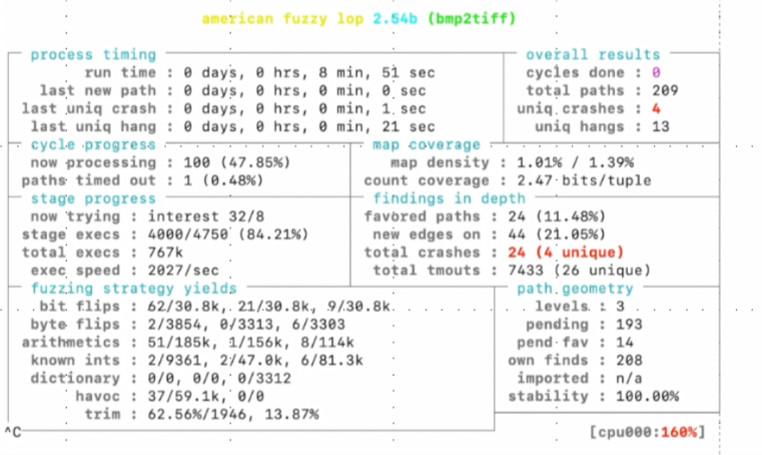Viewport: 762px width, 455px height.
Task: Click the count coverage value '2.47 bits/tuple'
Action: [x=584, y=181]
